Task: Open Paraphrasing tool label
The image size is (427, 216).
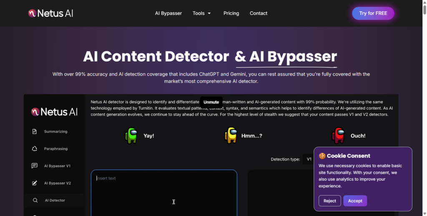Action: (56, 149)
